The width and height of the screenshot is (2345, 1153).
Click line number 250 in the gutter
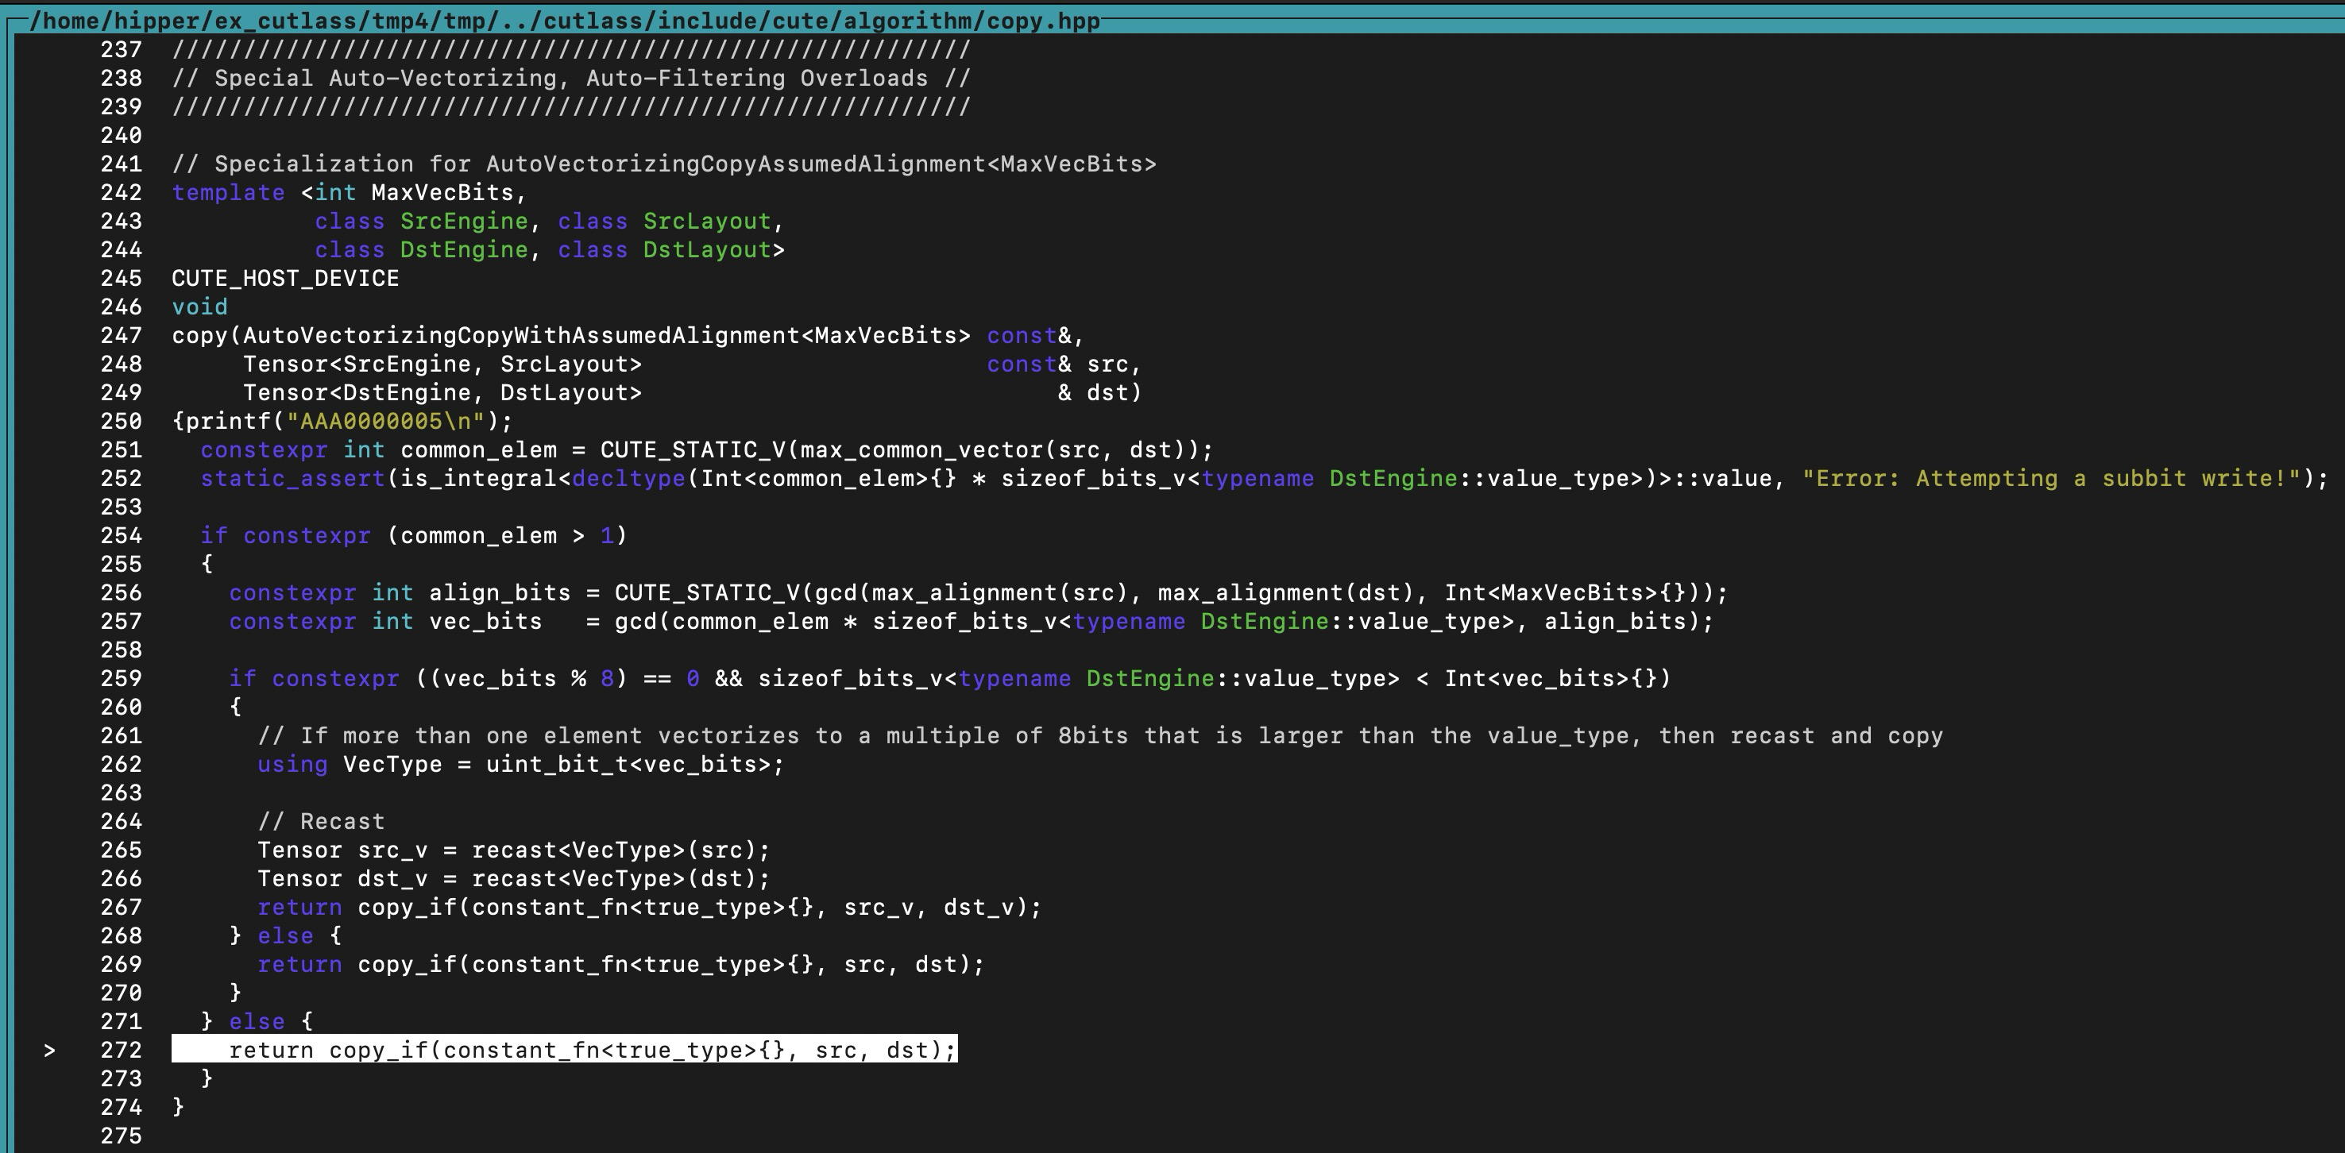click(121, 422)
